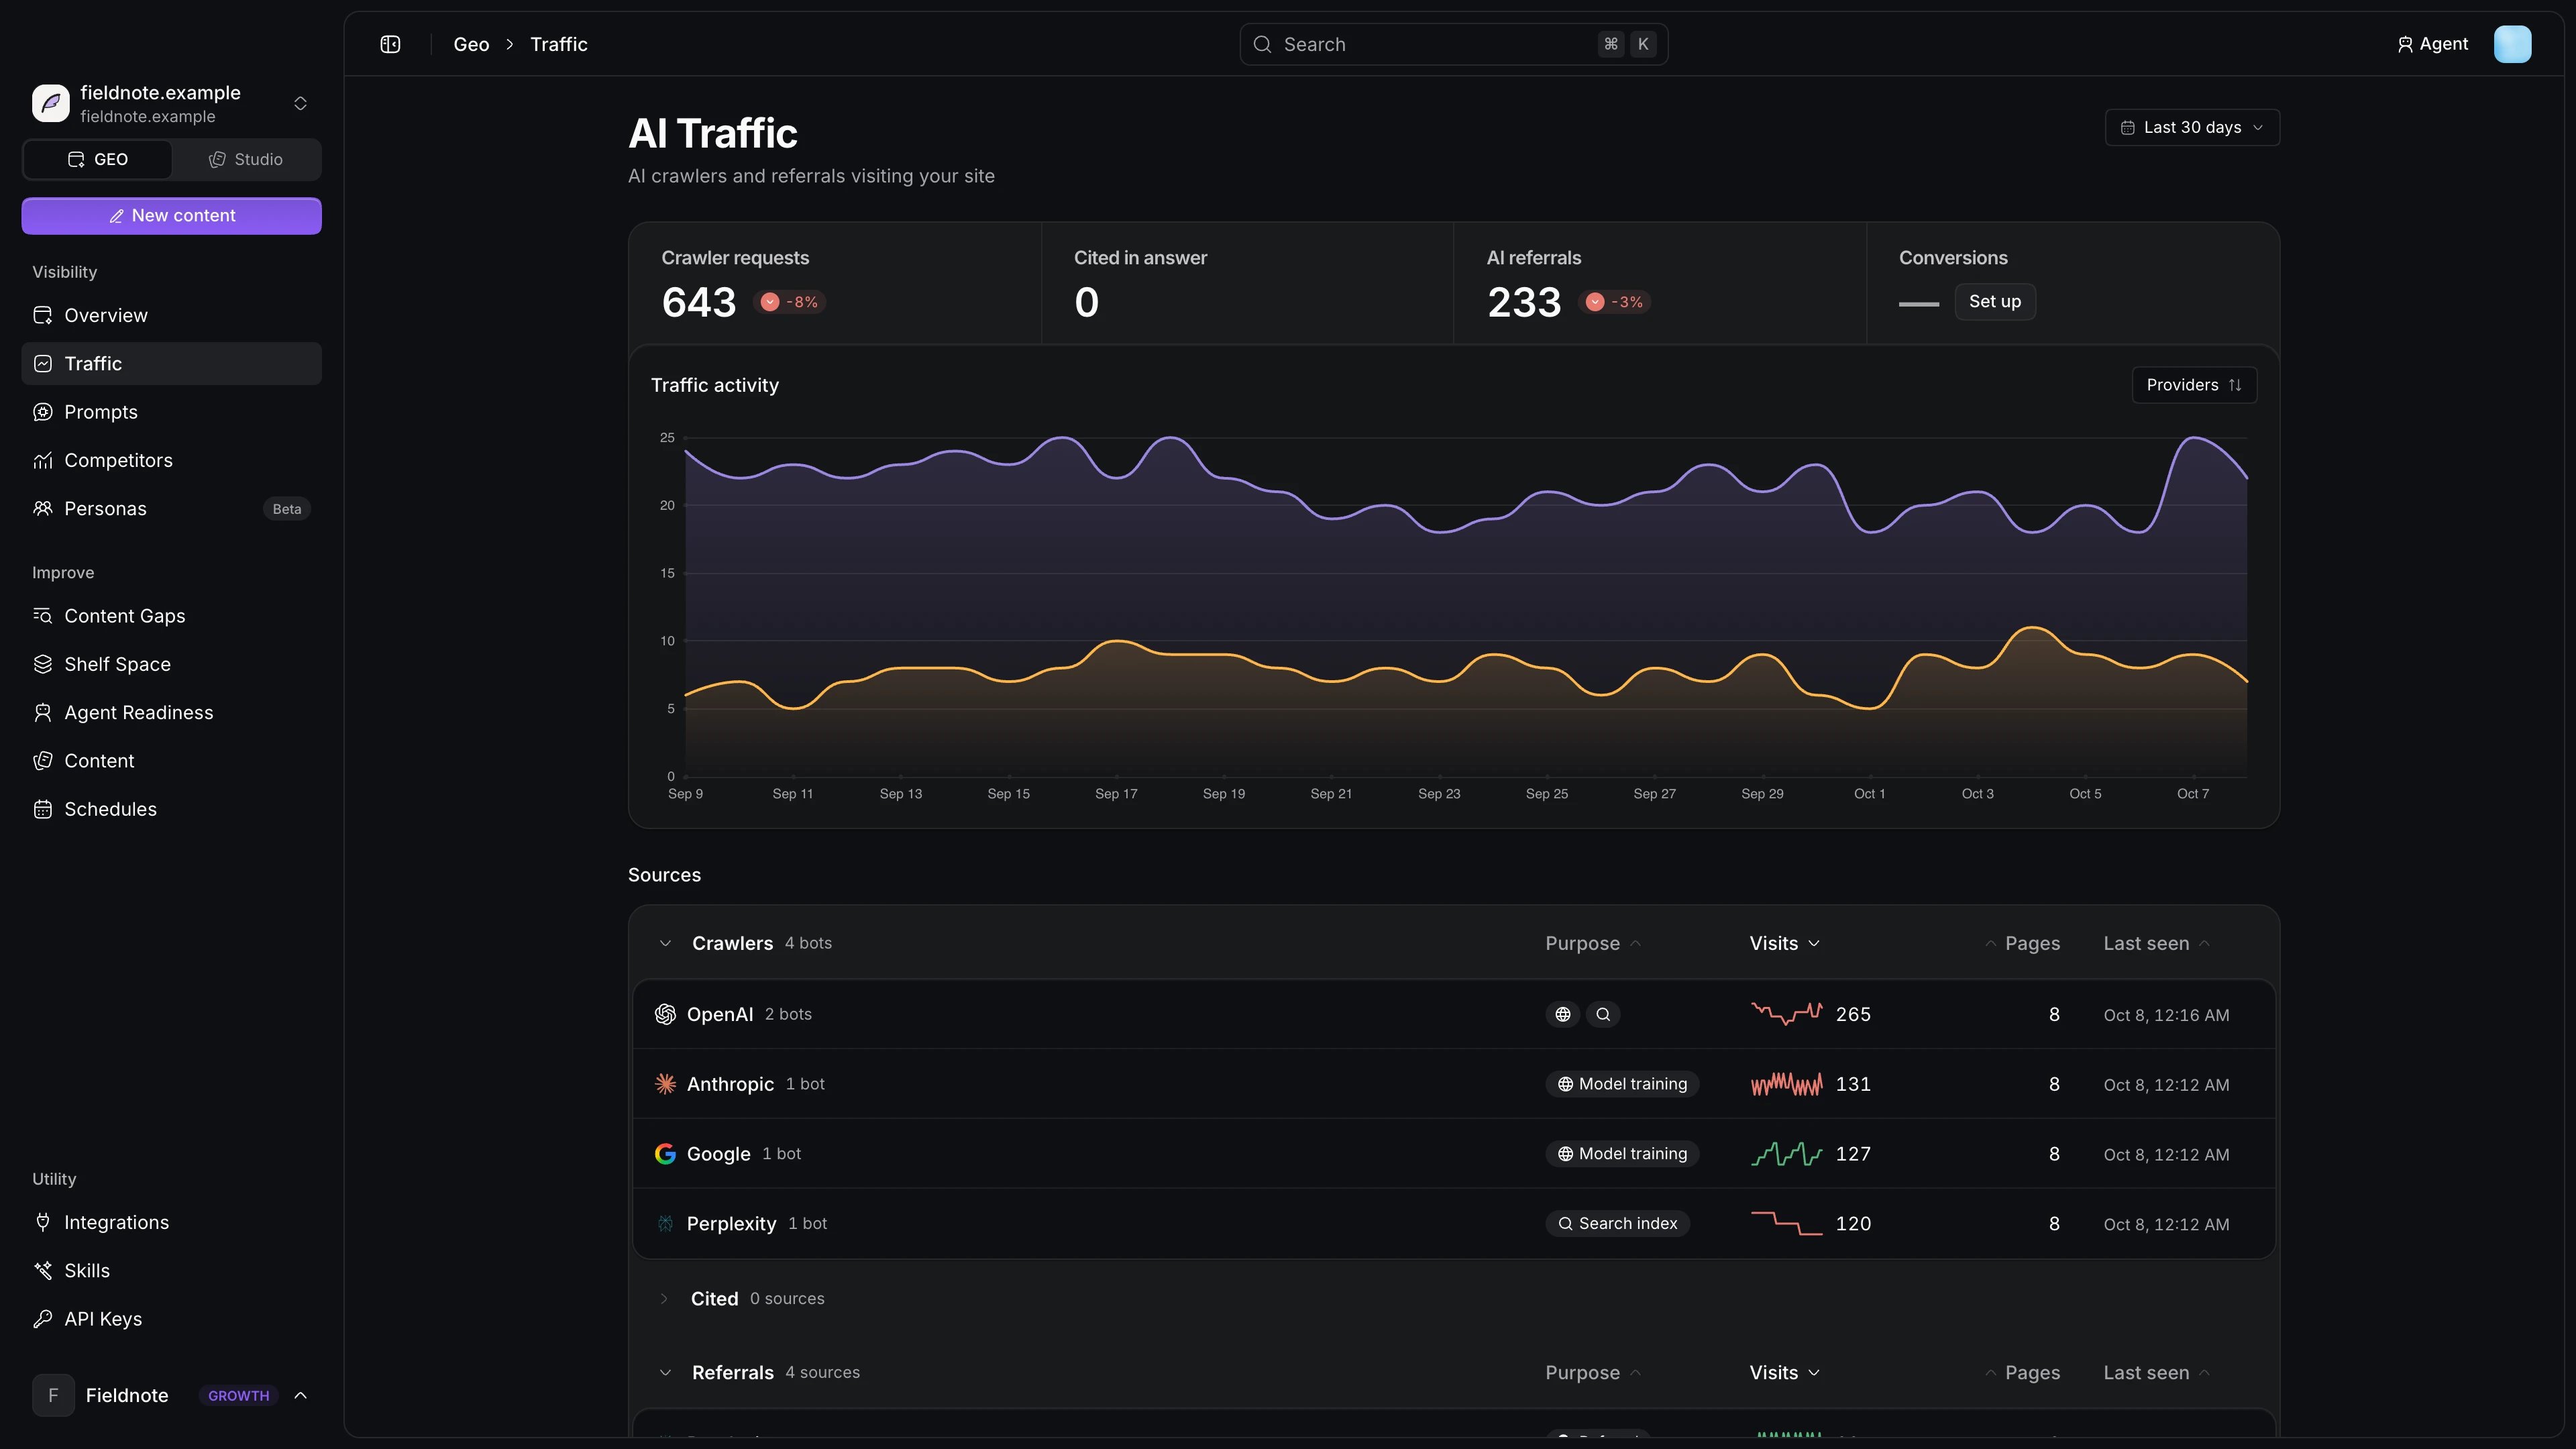Open the Overview page

pyautogui.click(x=171, y=316)
